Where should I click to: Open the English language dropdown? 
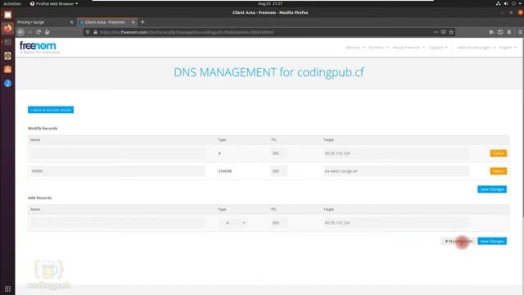508,48
